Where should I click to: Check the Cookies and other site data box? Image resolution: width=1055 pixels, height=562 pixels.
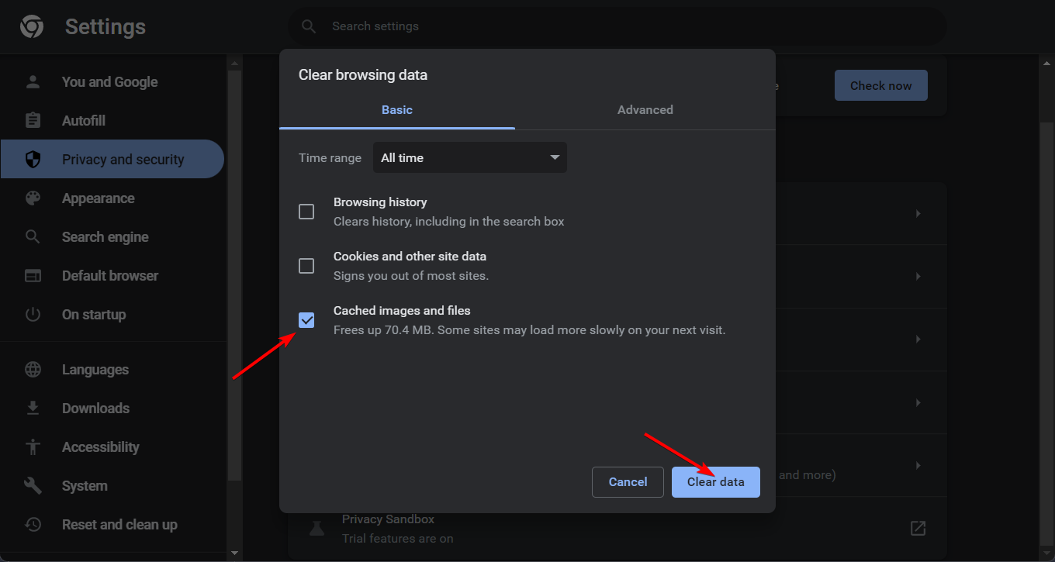tap(306, 266)
